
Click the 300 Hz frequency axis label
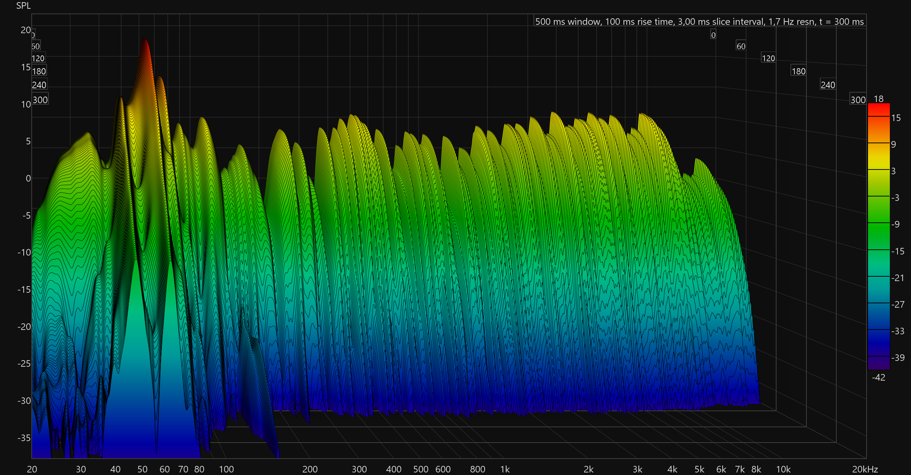coord(359,469)
